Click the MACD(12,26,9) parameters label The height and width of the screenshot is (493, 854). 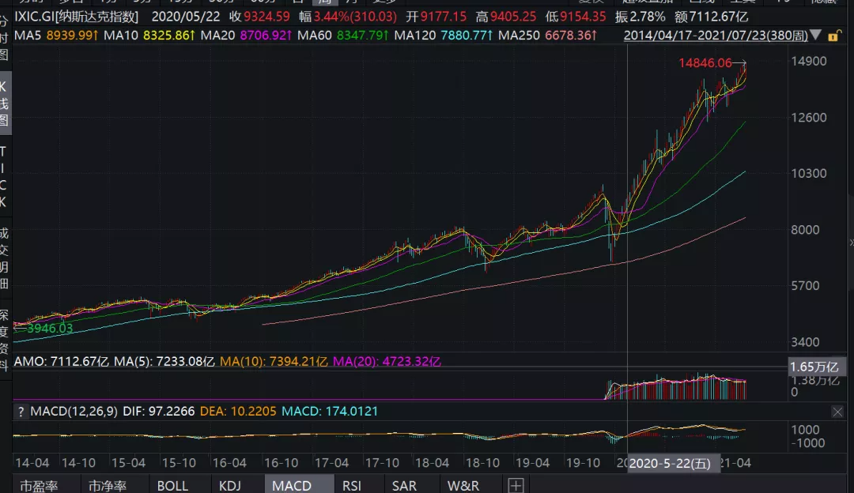click(x=74, y=412)
